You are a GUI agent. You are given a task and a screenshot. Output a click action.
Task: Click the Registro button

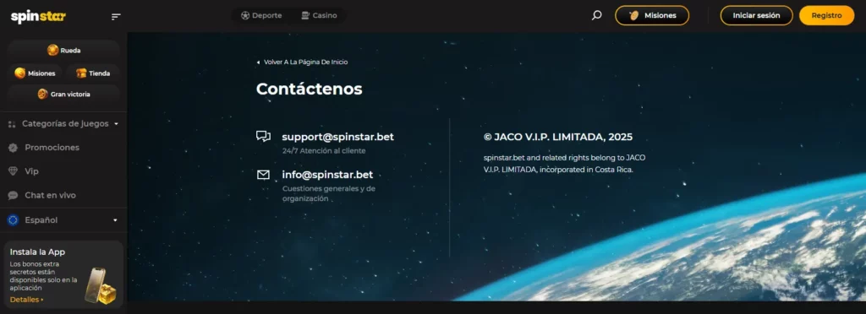point(826,15)
